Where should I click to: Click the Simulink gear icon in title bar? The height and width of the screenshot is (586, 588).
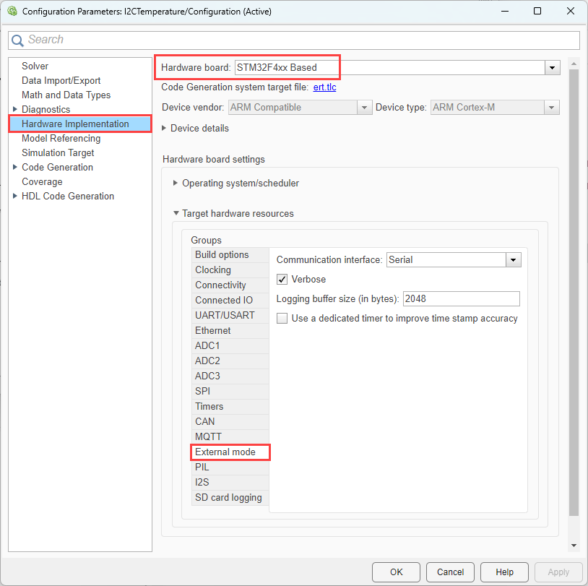pos(11,12)
